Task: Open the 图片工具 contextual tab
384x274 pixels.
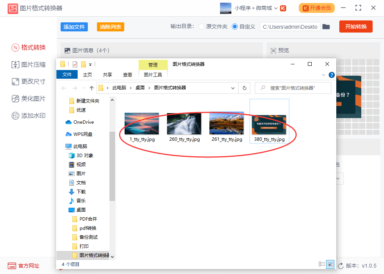Action: pos(153,75)
